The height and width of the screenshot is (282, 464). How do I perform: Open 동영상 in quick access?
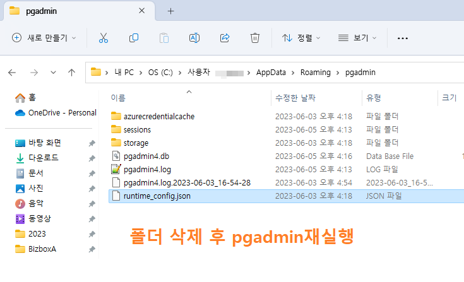33,219
